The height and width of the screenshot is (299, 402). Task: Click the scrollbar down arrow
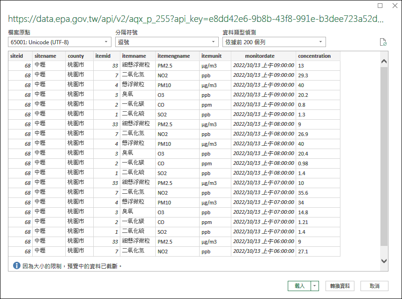(384, 261)
